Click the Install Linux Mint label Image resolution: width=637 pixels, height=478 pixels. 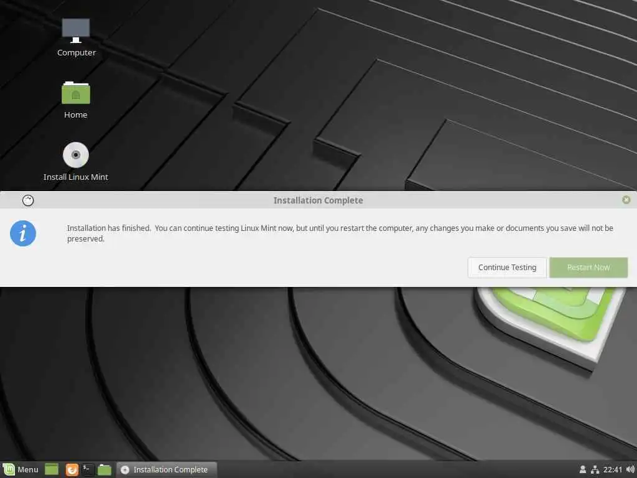(76, 177)
